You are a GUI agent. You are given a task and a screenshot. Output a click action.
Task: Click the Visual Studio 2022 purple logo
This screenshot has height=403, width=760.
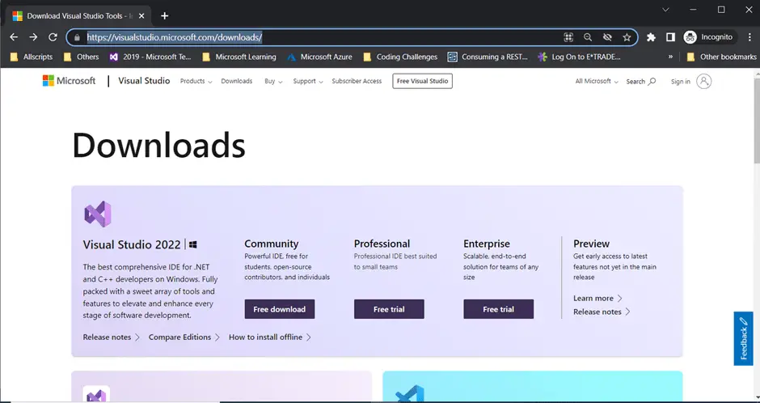point(98,214)
